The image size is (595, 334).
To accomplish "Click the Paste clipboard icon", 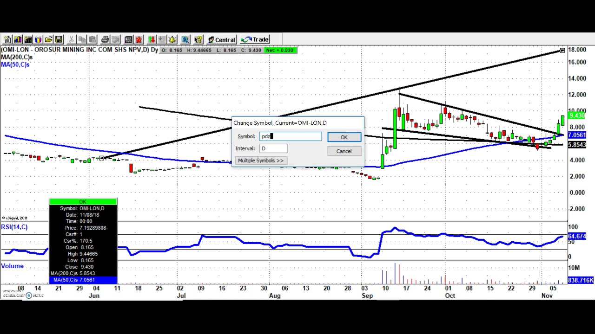I will tap(92, 39).
